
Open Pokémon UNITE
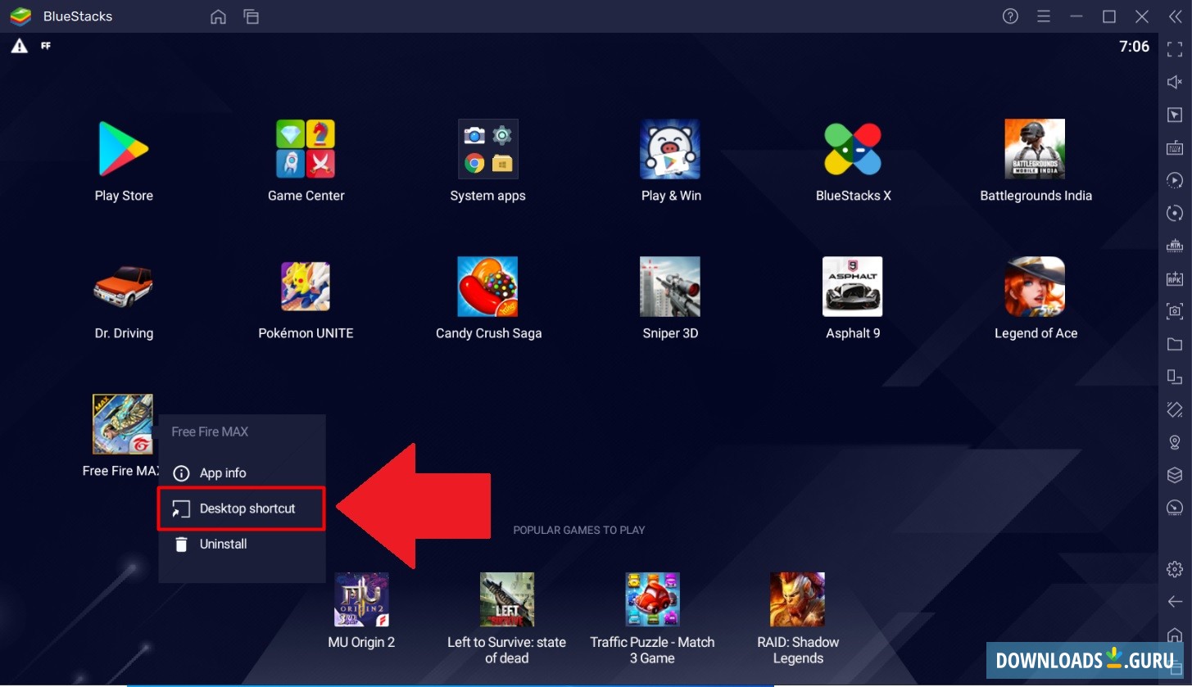[x=306, y=286]
